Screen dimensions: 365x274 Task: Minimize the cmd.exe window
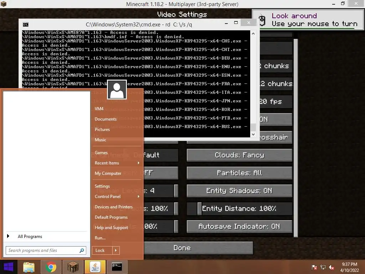pyautogui.click(x=226, y=23)
